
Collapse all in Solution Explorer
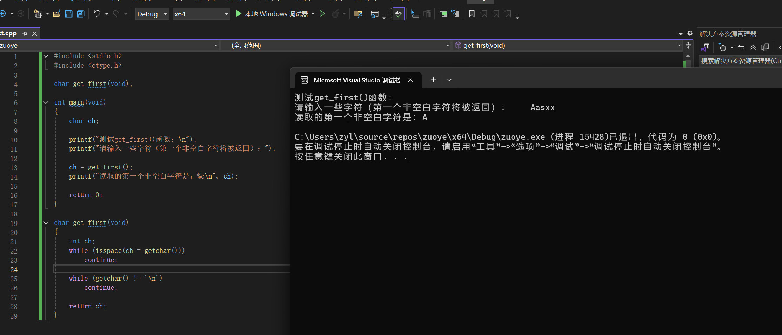pyautogui.click(x=753, y=47)
